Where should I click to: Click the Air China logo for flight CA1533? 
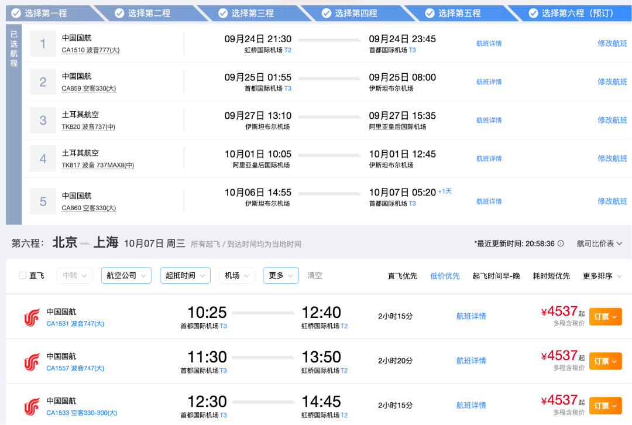coord(32,406)
